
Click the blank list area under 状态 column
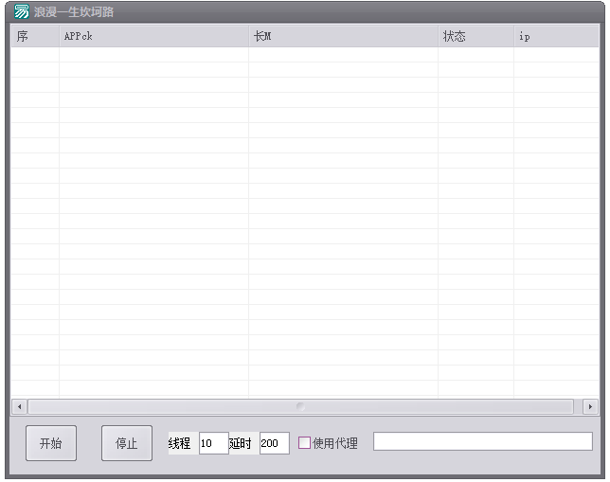click(x=475, y=189)
